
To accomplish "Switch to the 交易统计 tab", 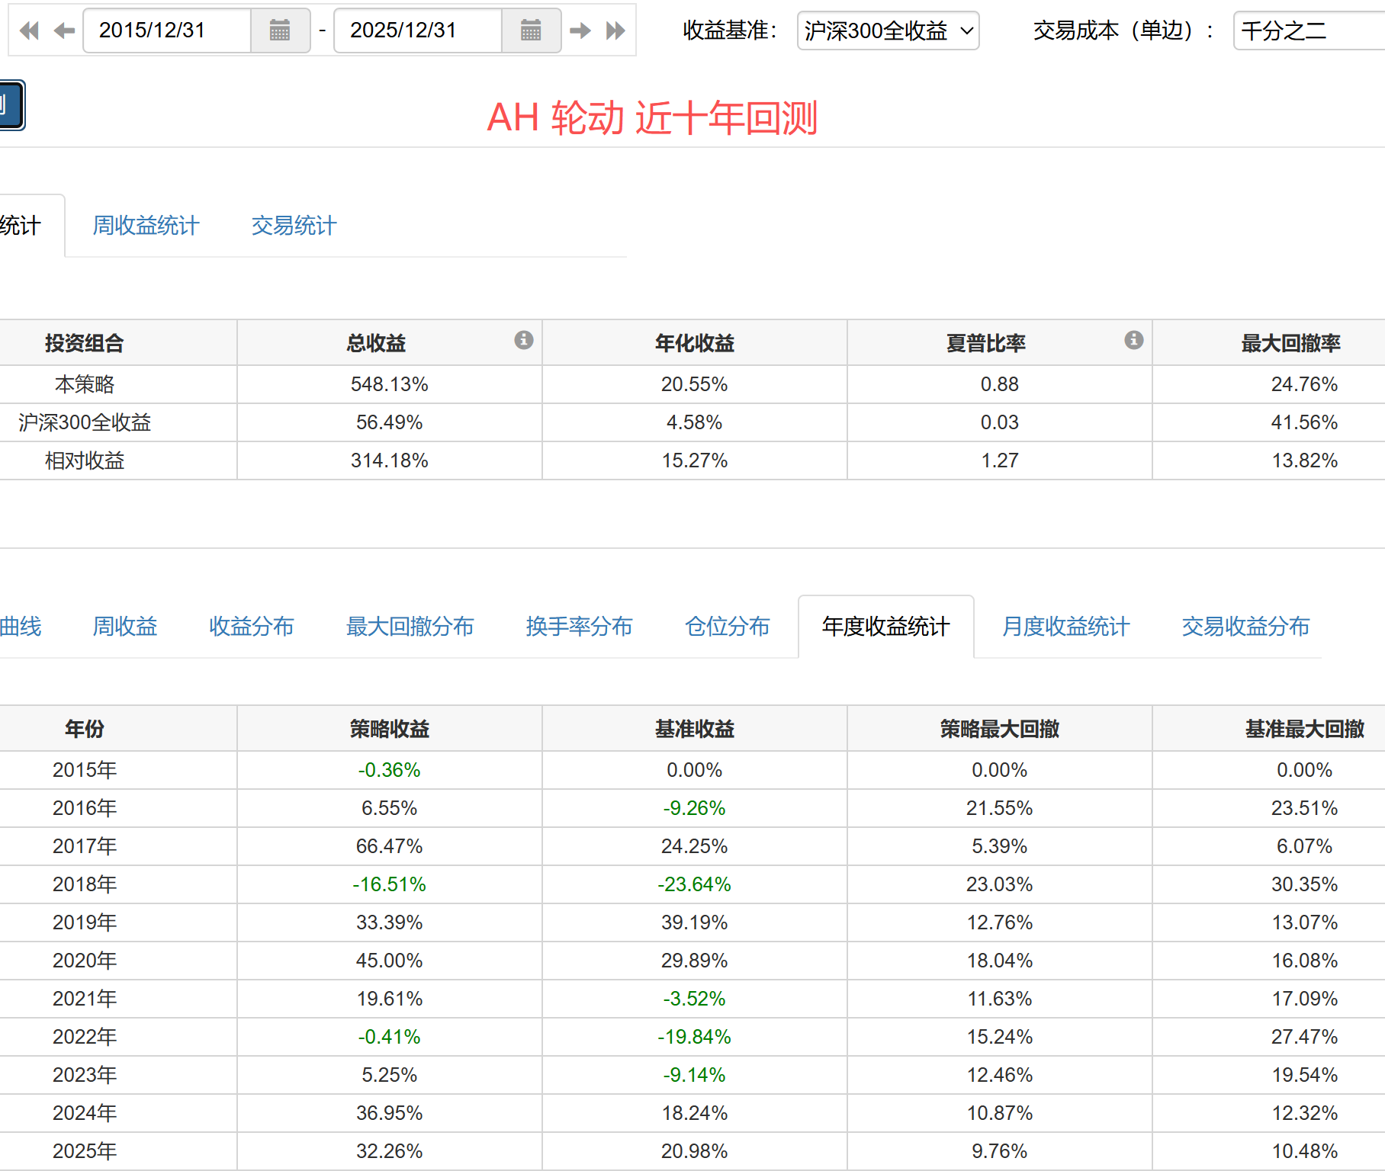I will (x=294, y=226).
